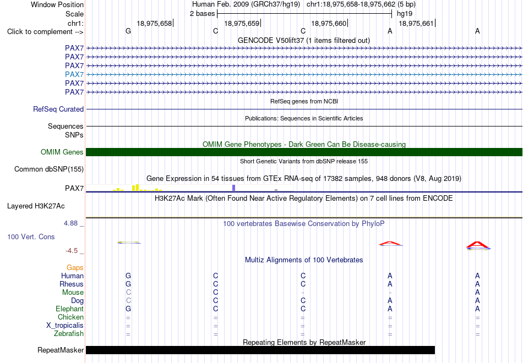
Task: Click the Sequences track label
Action: (x=66, y=126)
